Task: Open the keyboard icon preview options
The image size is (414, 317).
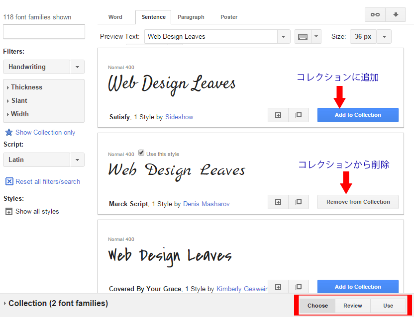Action: (x=308, y=37)
